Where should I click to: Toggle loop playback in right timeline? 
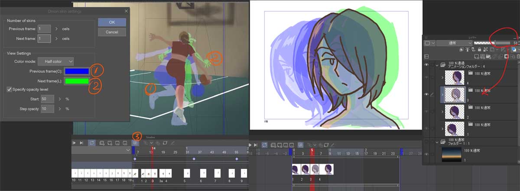pos(264,145)
